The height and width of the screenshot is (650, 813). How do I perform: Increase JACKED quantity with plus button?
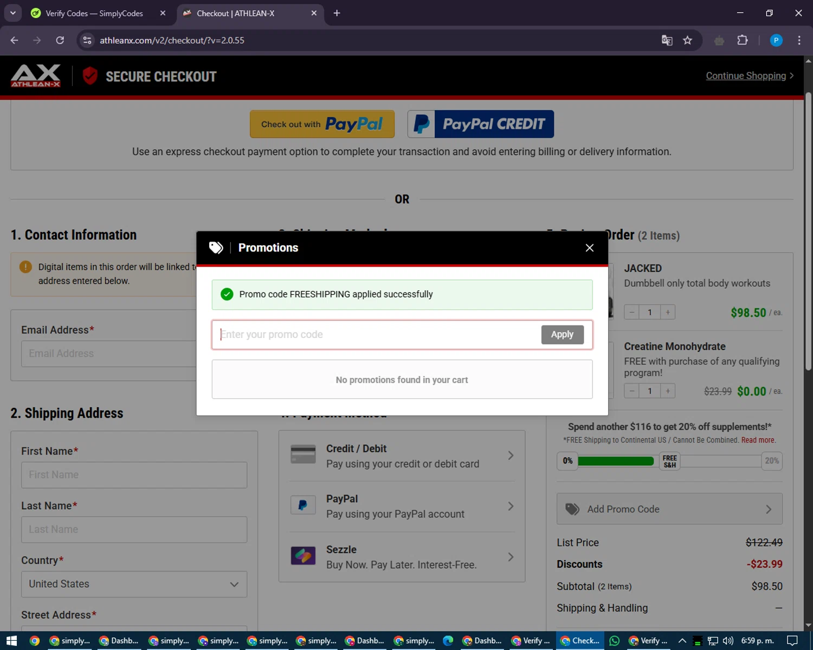(x=668, y=312)
